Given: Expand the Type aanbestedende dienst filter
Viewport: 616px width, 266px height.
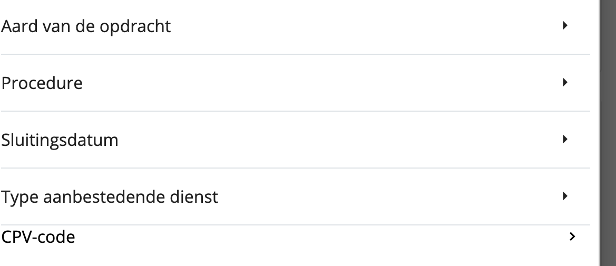Looking at the screenshot, I should 285,197.
